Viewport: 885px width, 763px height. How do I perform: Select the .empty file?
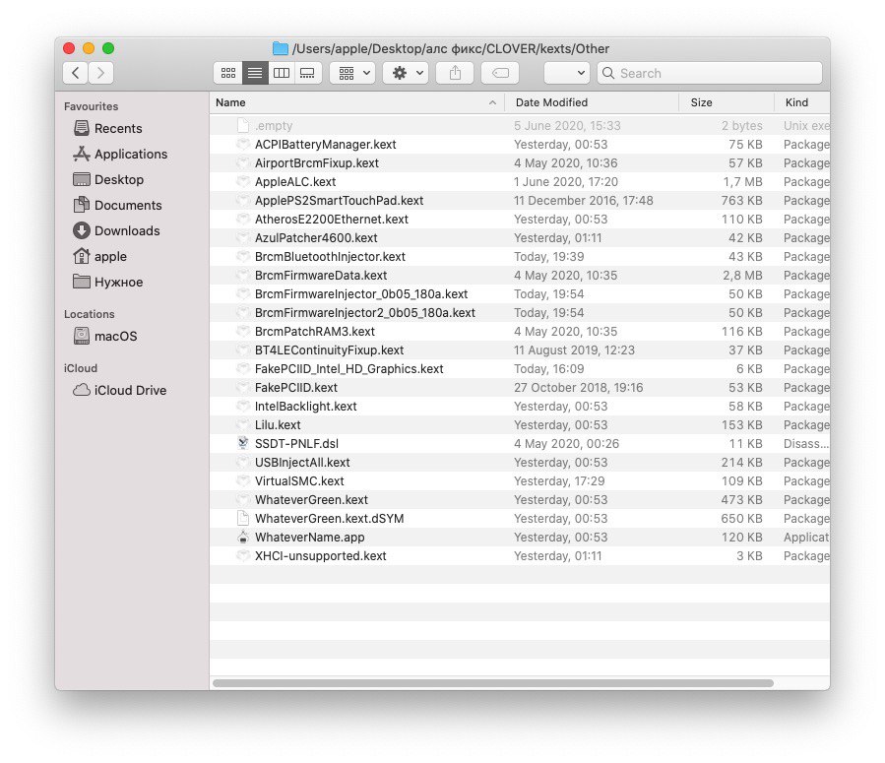(x=519, y=125)
